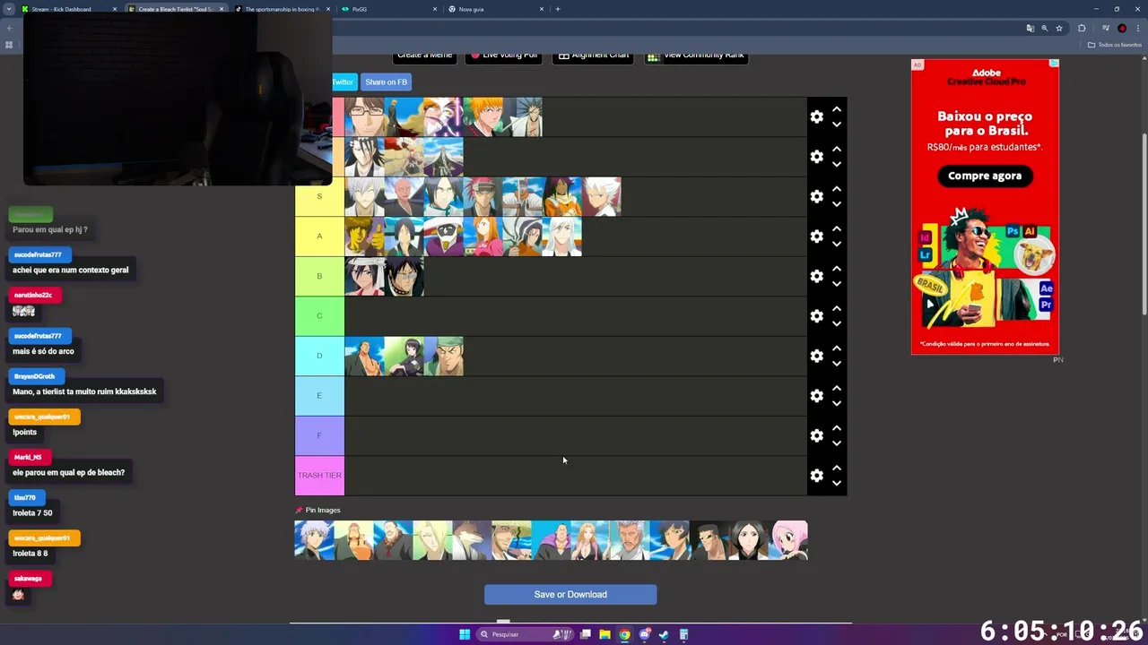Share the tier list on FB
The image size is (1148, 645).
coord(386,82)
